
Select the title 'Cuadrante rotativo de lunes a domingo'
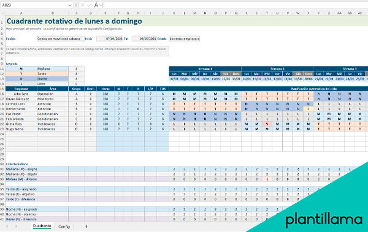[74, 21]
